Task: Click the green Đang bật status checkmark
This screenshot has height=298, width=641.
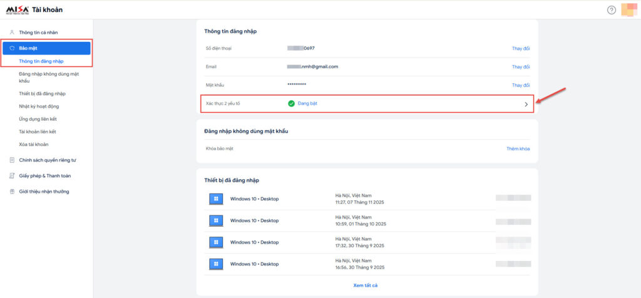Action: point(291,103)
